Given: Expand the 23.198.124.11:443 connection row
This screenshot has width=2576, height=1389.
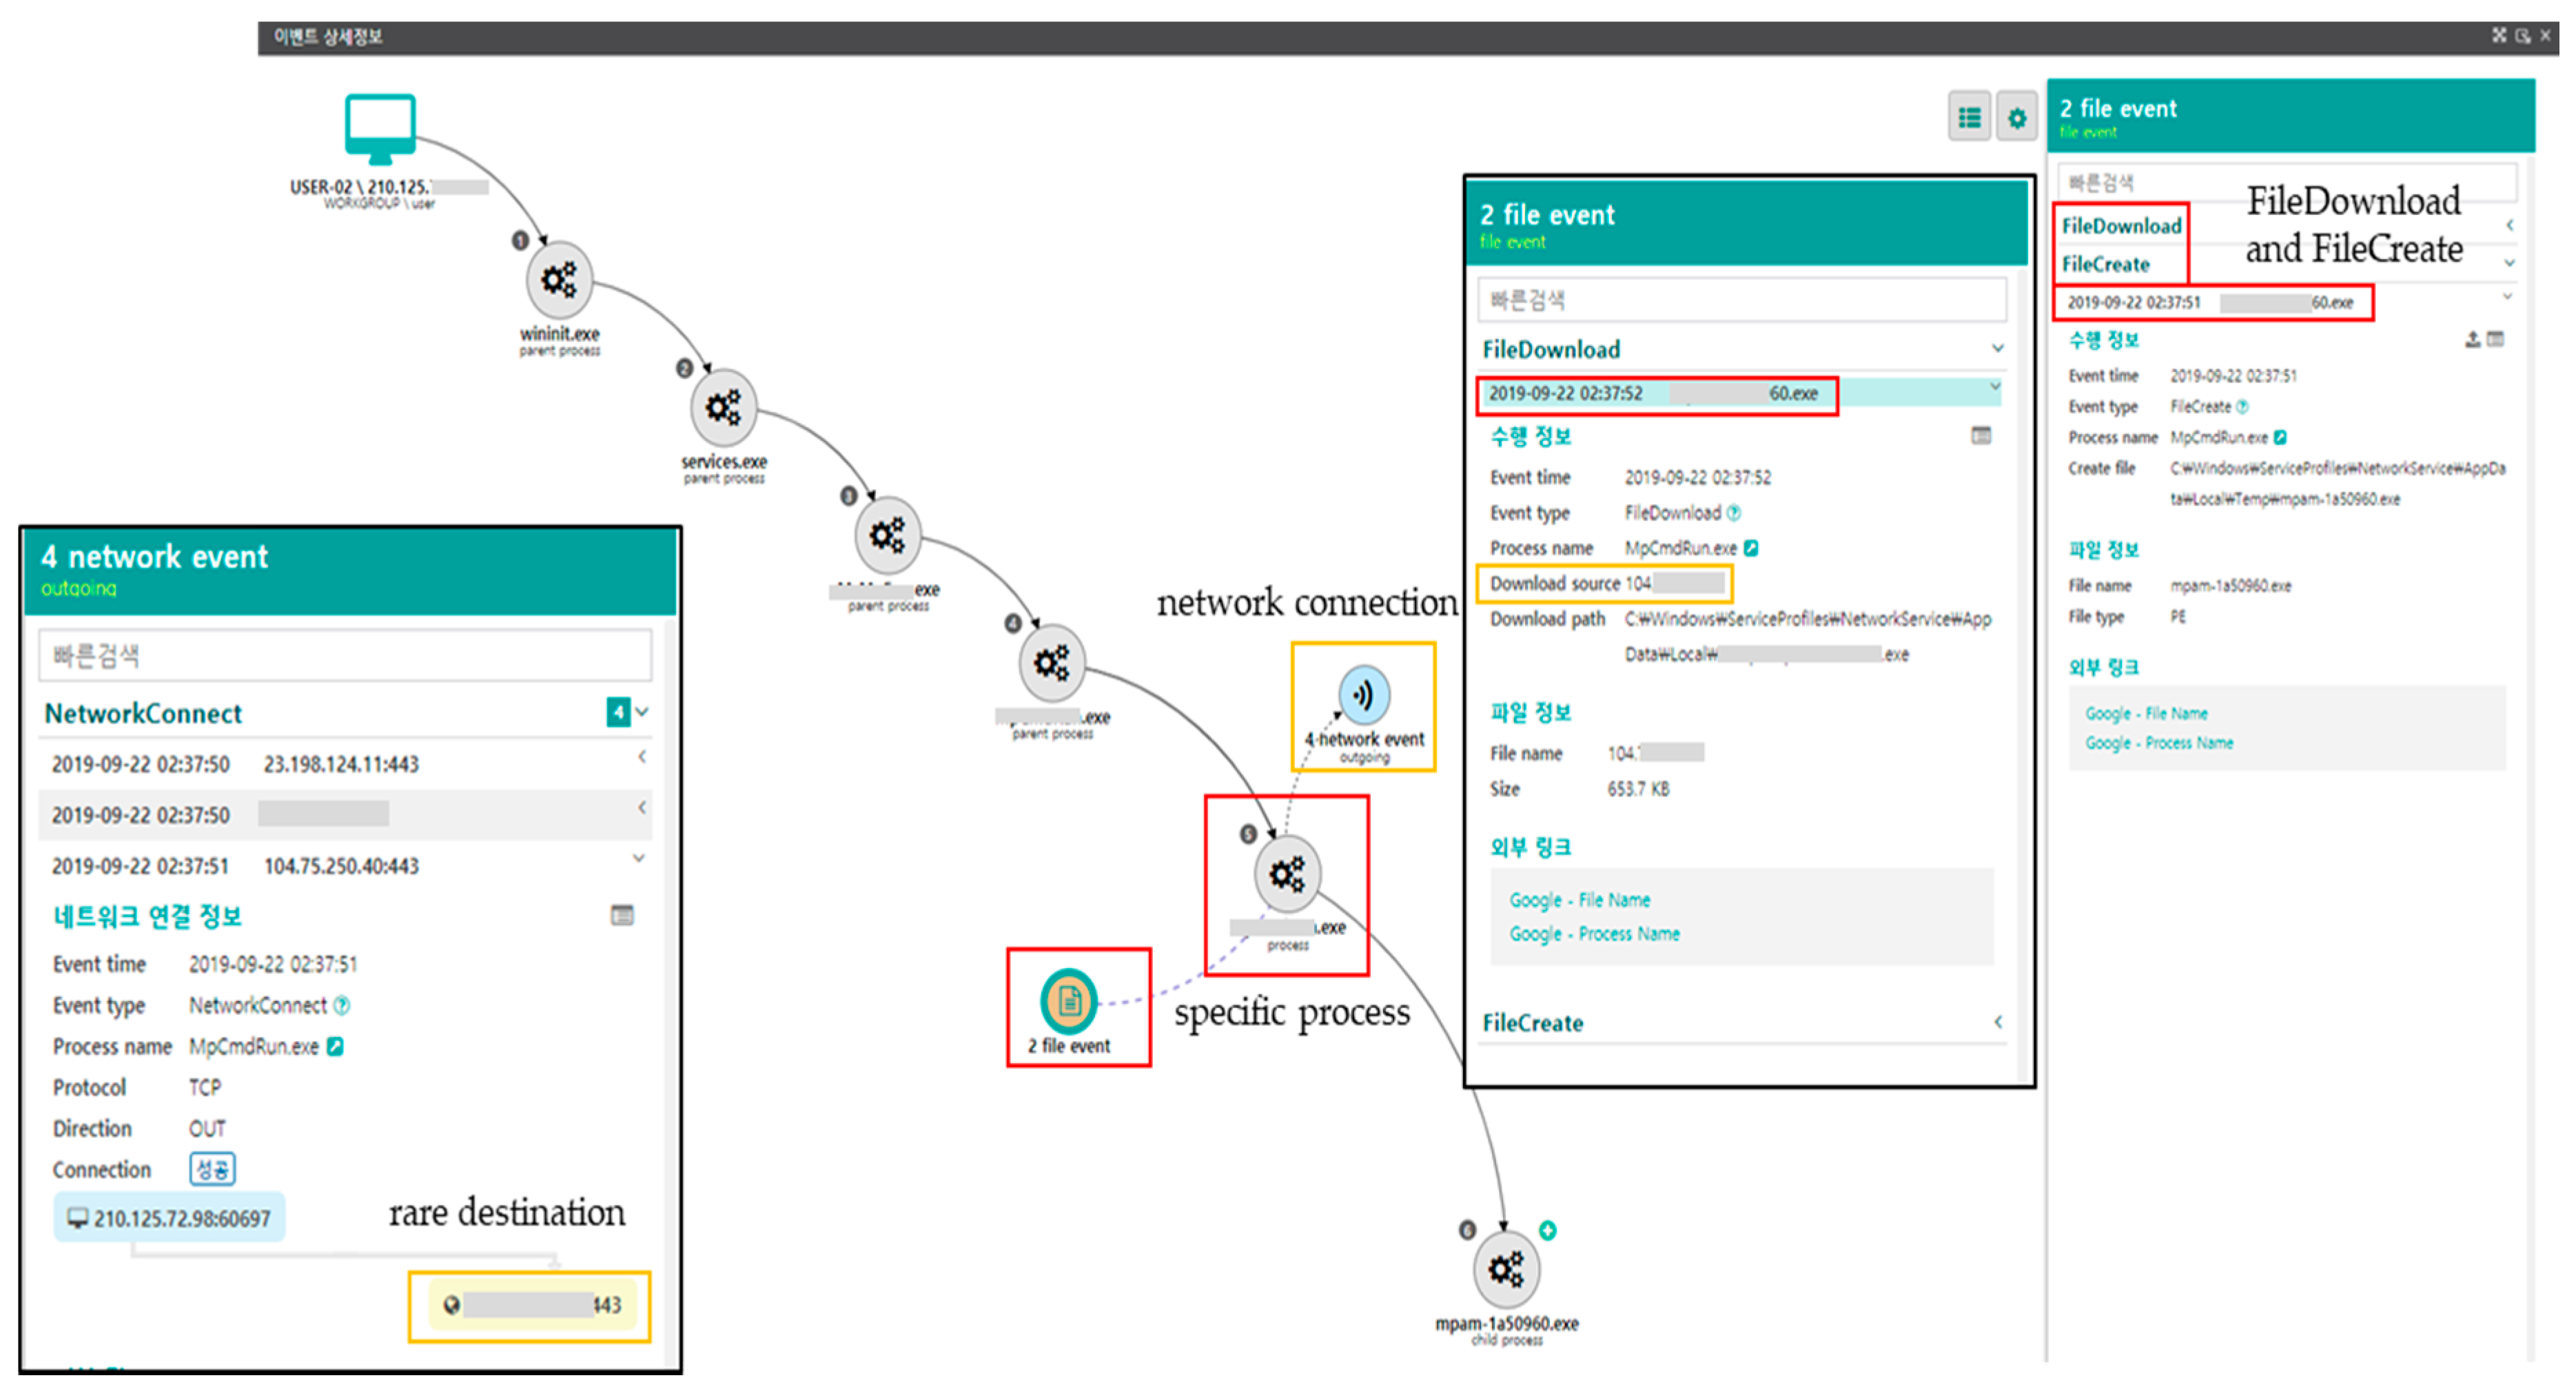Looking at the screenshot, I should coord(642,758).
